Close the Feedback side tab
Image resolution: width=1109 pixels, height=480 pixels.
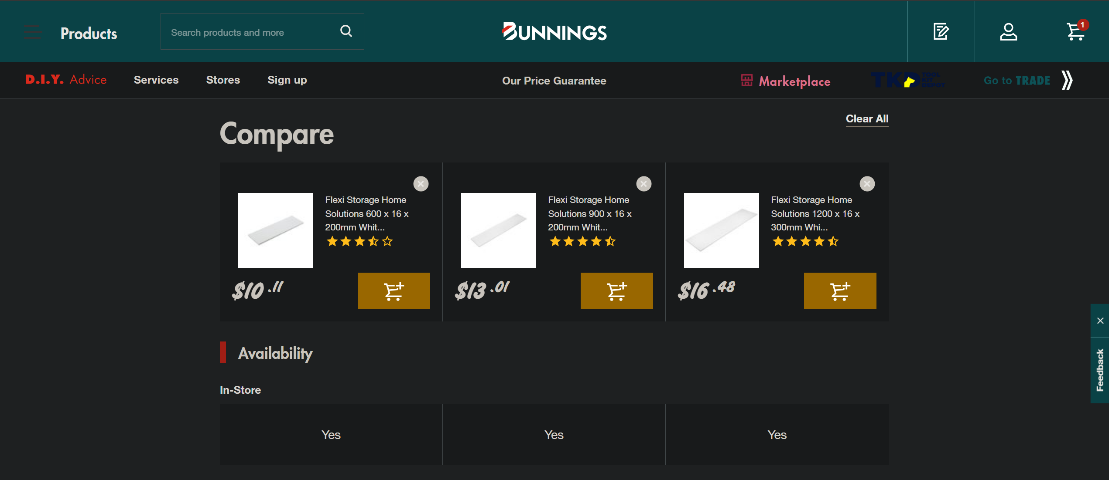[x=1100, y=321]
